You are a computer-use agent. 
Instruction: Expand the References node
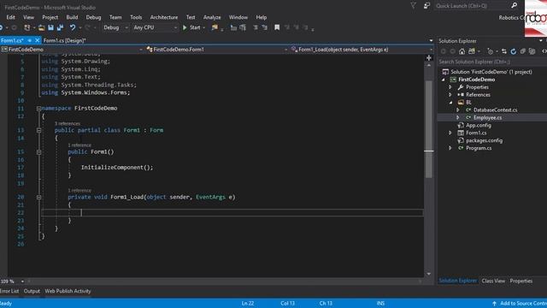(450, 95)
